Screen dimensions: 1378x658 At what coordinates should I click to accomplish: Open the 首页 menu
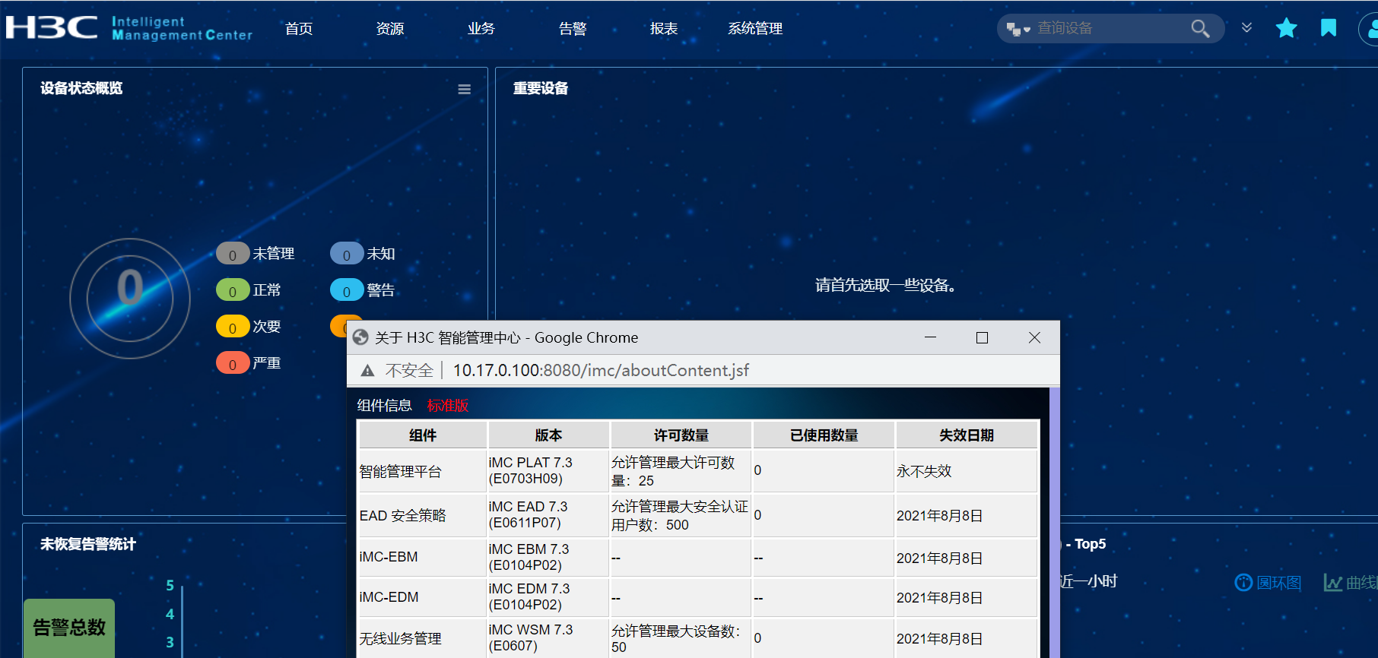(299, 29)
